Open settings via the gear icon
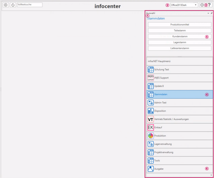The image size is (214, 178). (202, 5)
